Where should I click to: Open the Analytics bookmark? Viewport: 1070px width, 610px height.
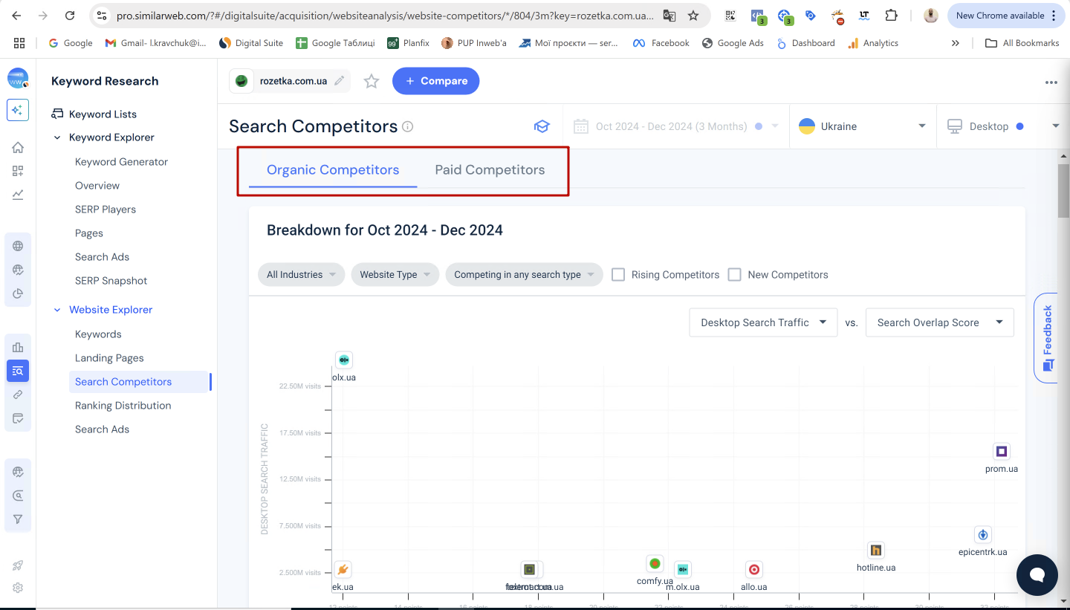(x=873, y=43)
